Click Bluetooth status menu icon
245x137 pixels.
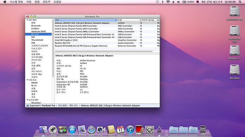(x=163, y=2)
